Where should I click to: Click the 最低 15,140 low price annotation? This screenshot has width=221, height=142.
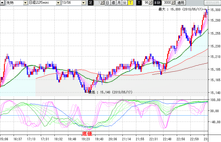point(110,92)
